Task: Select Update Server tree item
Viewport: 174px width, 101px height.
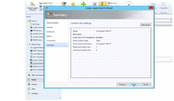Action: 37,34
